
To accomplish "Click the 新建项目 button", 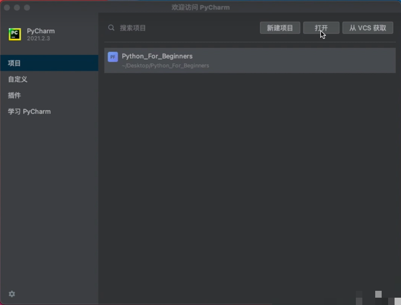I will click(x=280, y=28).
